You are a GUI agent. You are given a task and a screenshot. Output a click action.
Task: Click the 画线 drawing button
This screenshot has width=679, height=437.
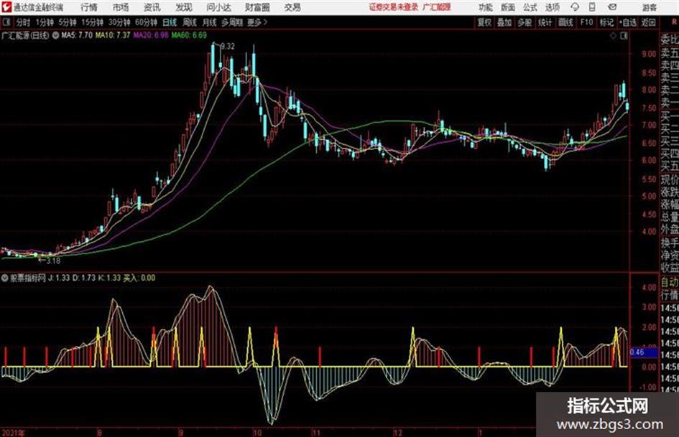click(565, 22)
